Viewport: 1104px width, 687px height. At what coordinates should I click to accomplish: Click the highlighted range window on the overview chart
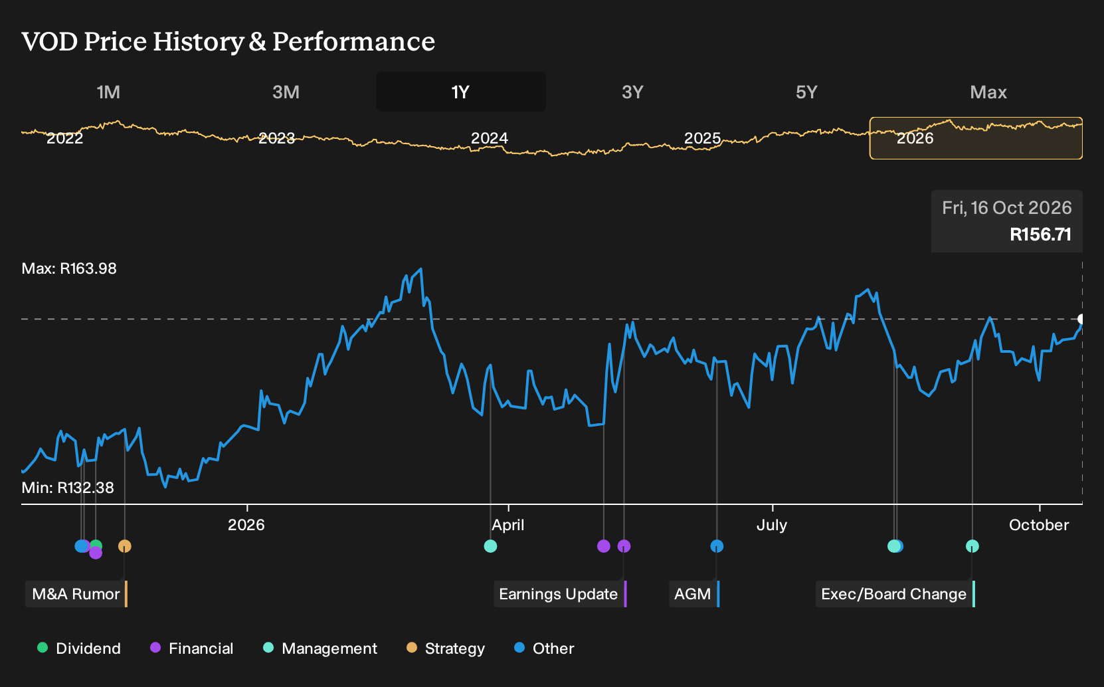coord(976,138)
